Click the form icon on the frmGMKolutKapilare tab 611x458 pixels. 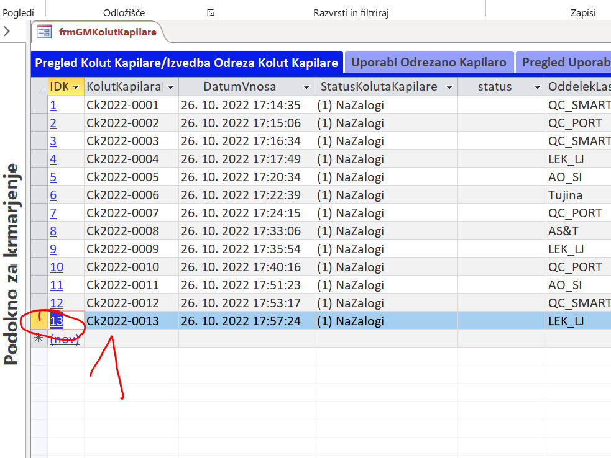coord(44,32)
